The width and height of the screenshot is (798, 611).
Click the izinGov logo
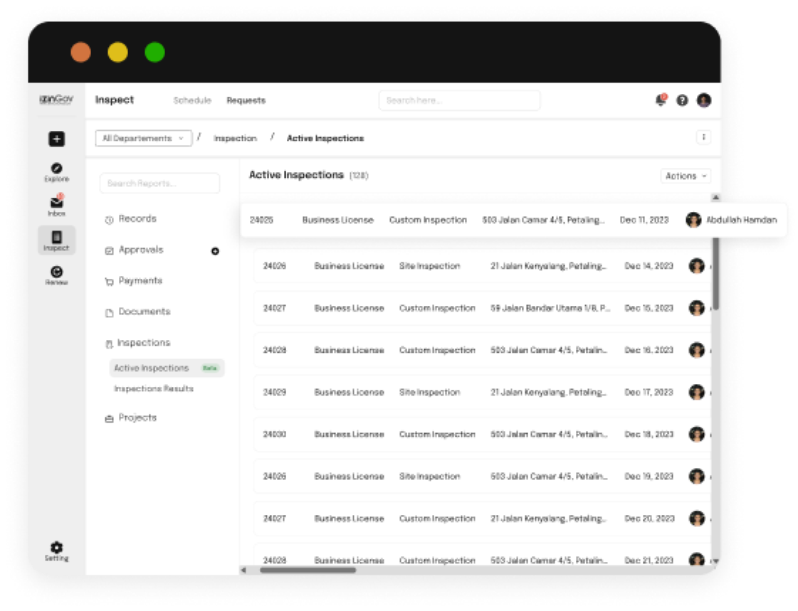pyautogui.click(x=56, y=100)
